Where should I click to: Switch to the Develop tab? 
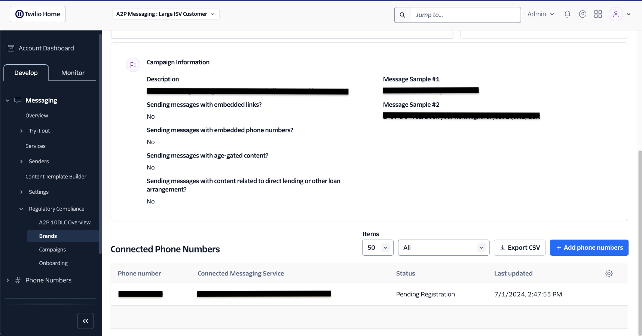point(26,73)
